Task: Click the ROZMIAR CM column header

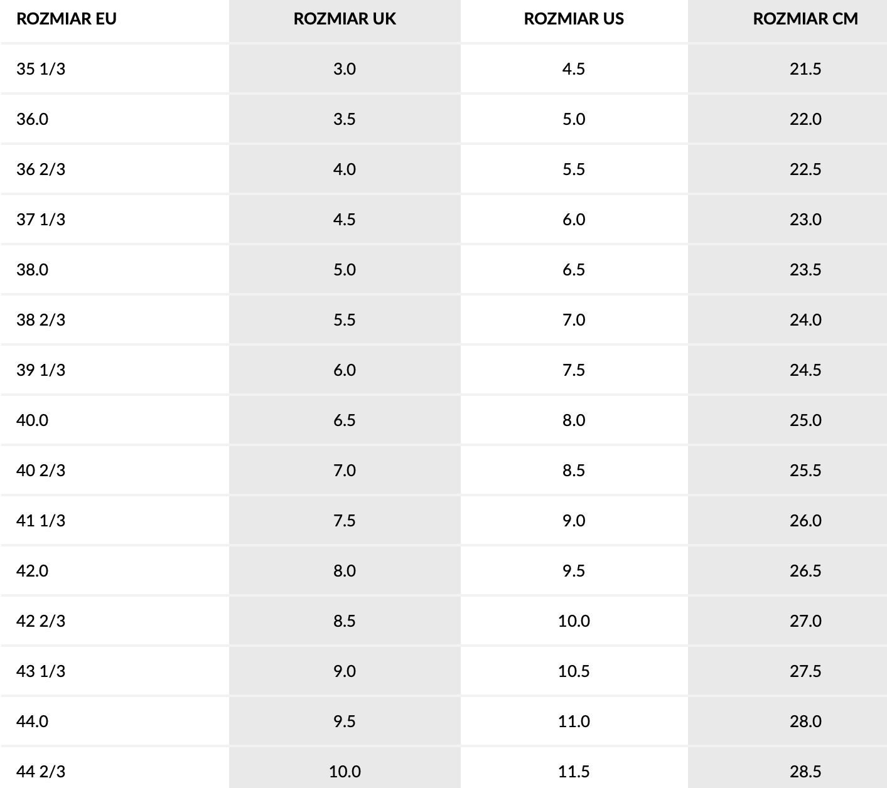Action: [x=805, y=19]
